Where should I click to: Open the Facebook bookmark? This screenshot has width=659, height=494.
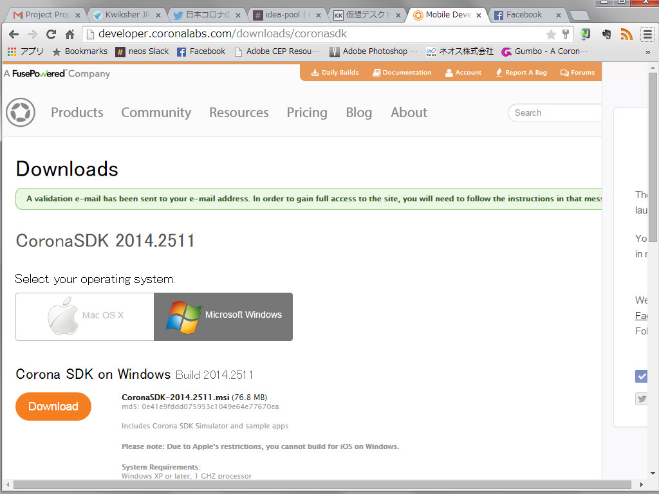pyautogui.click(x=201, y=51)
